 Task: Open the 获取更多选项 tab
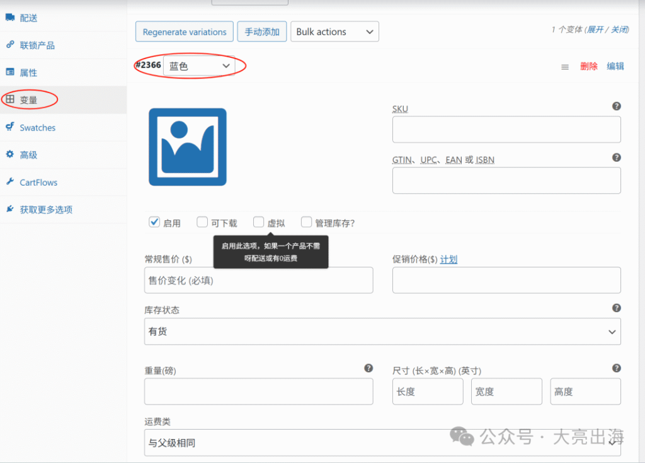[64, 209]
